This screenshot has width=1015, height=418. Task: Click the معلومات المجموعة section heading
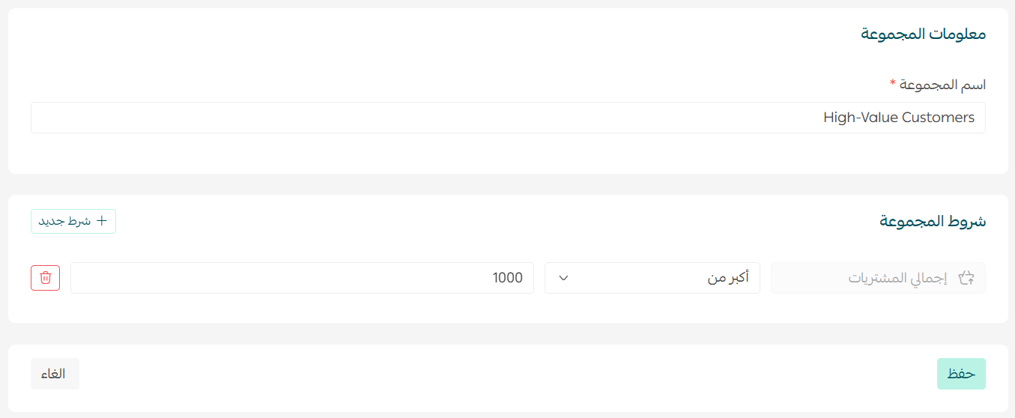pos(924,34)
